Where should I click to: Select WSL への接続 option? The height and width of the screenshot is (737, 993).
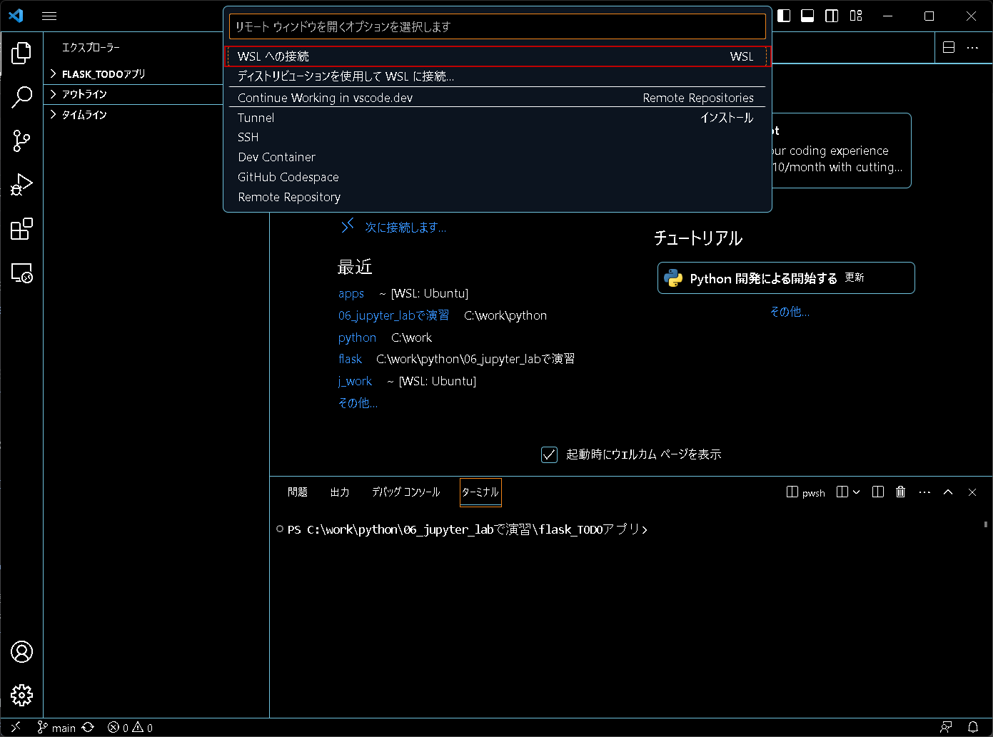pyautogui.click(x=497, y=56)
